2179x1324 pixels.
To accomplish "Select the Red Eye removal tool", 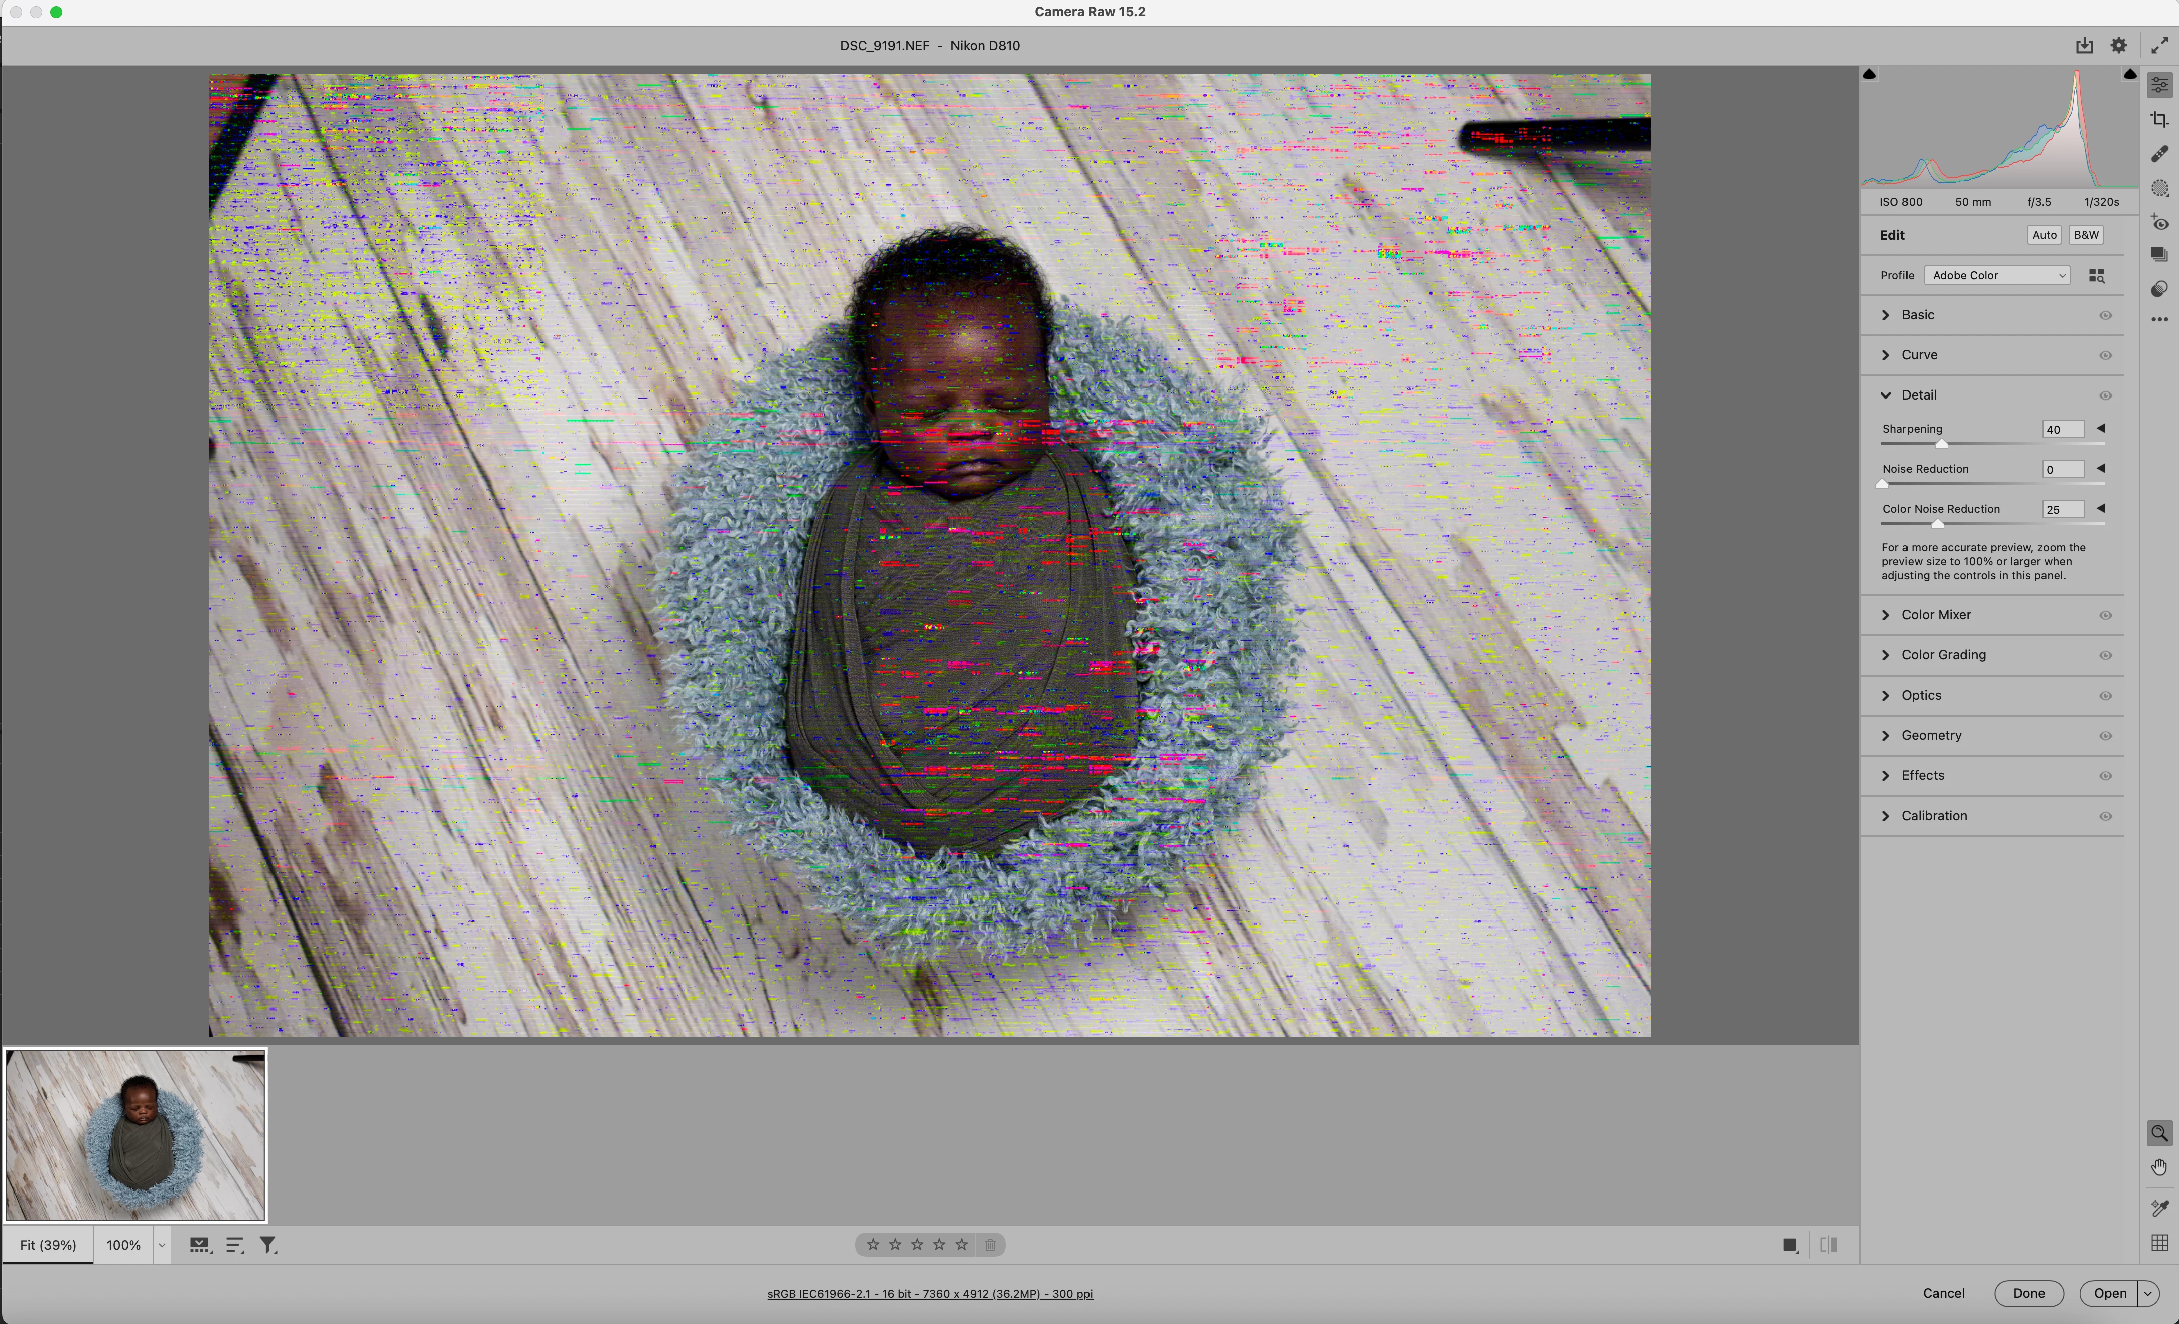I will 2159,222.
